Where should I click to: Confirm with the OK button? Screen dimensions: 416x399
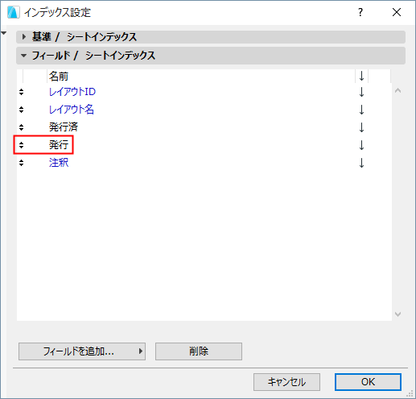(368, 382)
